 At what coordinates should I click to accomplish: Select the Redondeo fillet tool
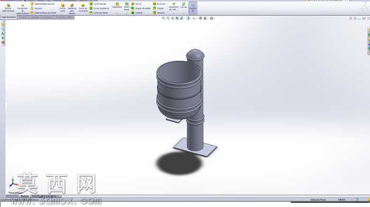click(x=117, y=5)
